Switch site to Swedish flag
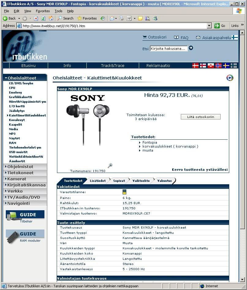 [x=226, y=65]
